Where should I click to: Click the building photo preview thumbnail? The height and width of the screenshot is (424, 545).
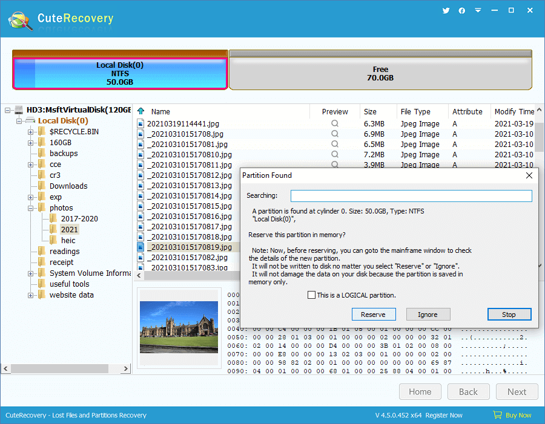(x=179, y=327)
